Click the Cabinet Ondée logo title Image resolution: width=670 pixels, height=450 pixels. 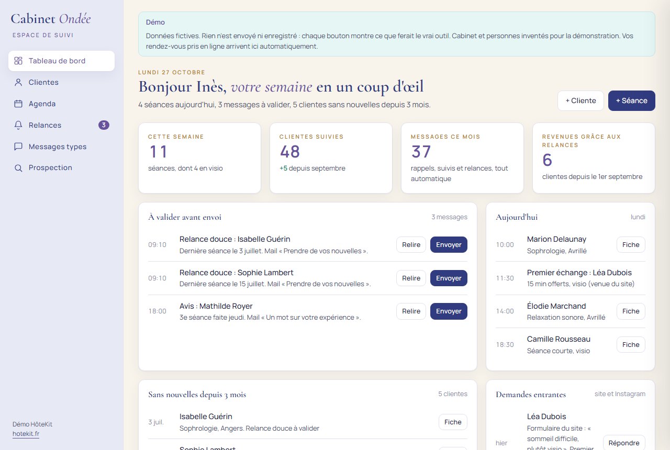point(51,19)
